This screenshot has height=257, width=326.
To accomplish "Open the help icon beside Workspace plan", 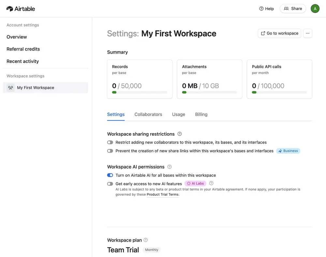I will tap(146, 240).
